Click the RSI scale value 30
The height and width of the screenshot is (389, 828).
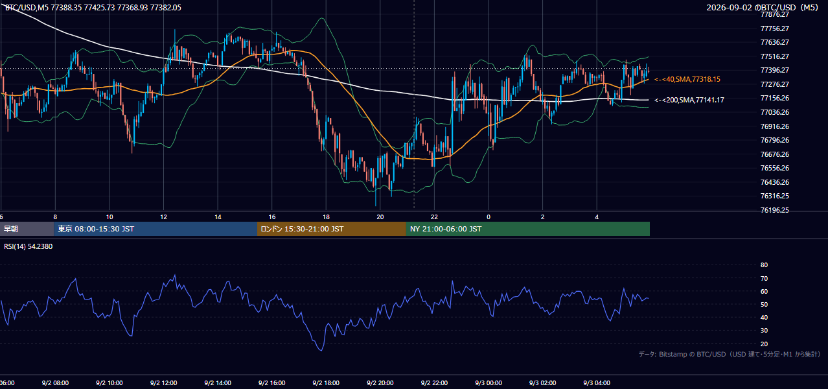click(764, 331)
